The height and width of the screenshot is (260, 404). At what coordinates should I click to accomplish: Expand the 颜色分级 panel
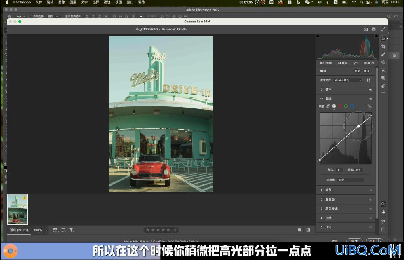point(322,208)
